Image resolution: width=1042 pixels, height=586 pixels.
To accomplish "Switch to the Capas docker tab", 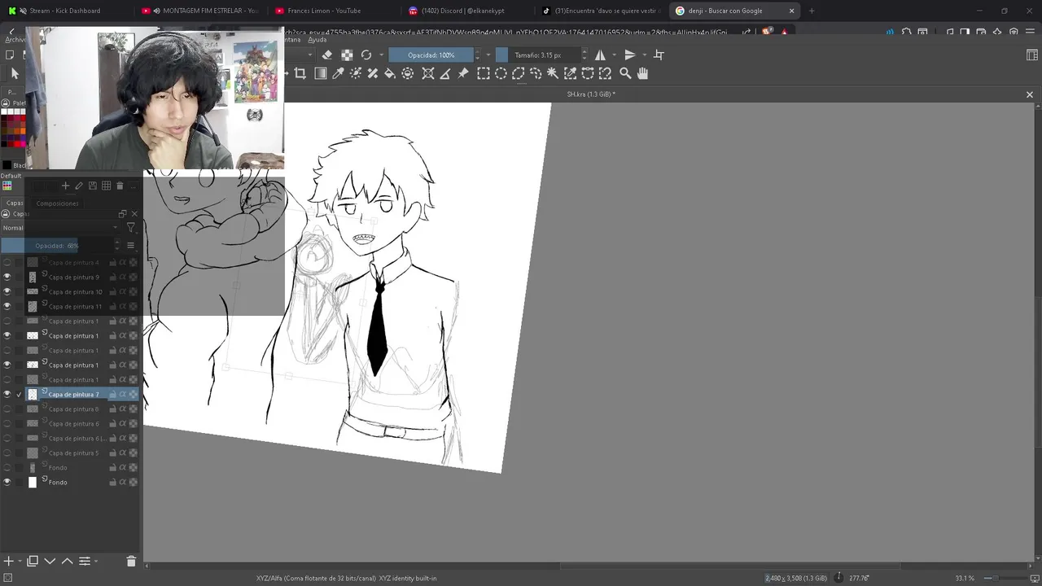I will pos(15,203).
